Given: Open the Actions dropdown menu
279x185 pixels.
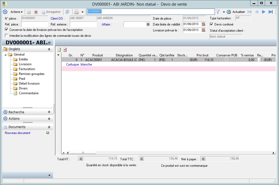Looking at the screenshot, I should (16, 12).
